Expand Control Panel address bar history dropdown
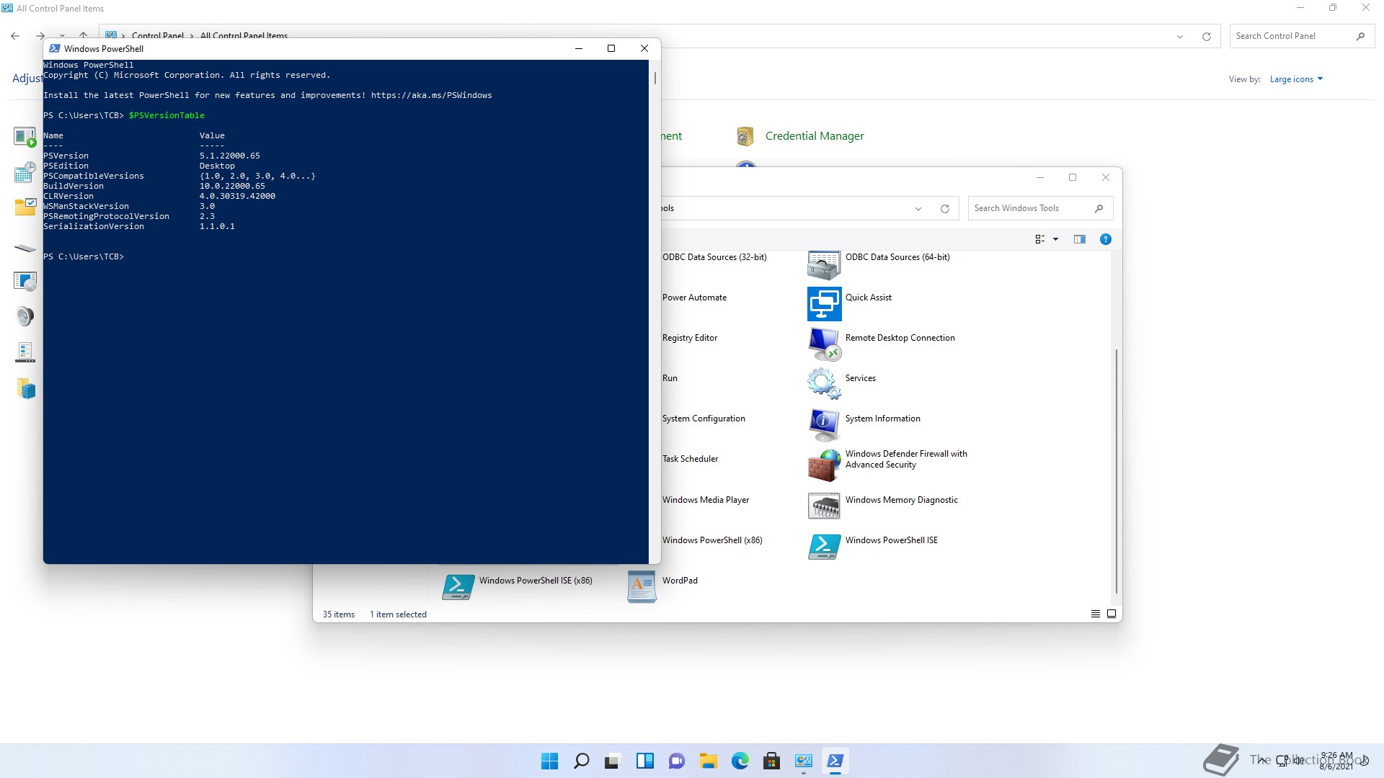Viewport: 1384px width, 778px height. [1180, 36]
